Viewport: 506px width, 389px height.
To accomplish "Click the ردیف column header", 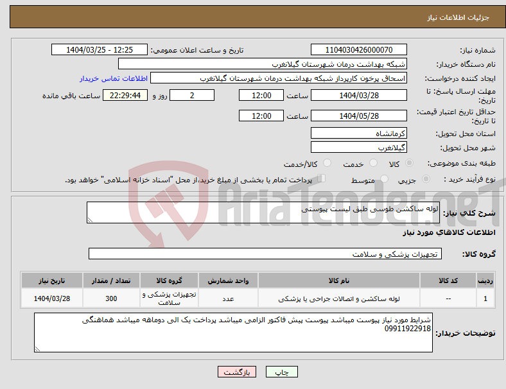I will tap(485, 281).
